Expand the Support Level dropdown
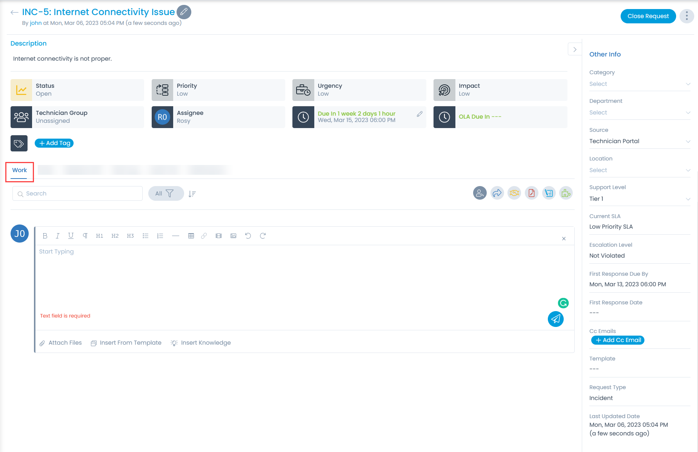This screenshot has height=452, width=698. (x=640, y=199)
